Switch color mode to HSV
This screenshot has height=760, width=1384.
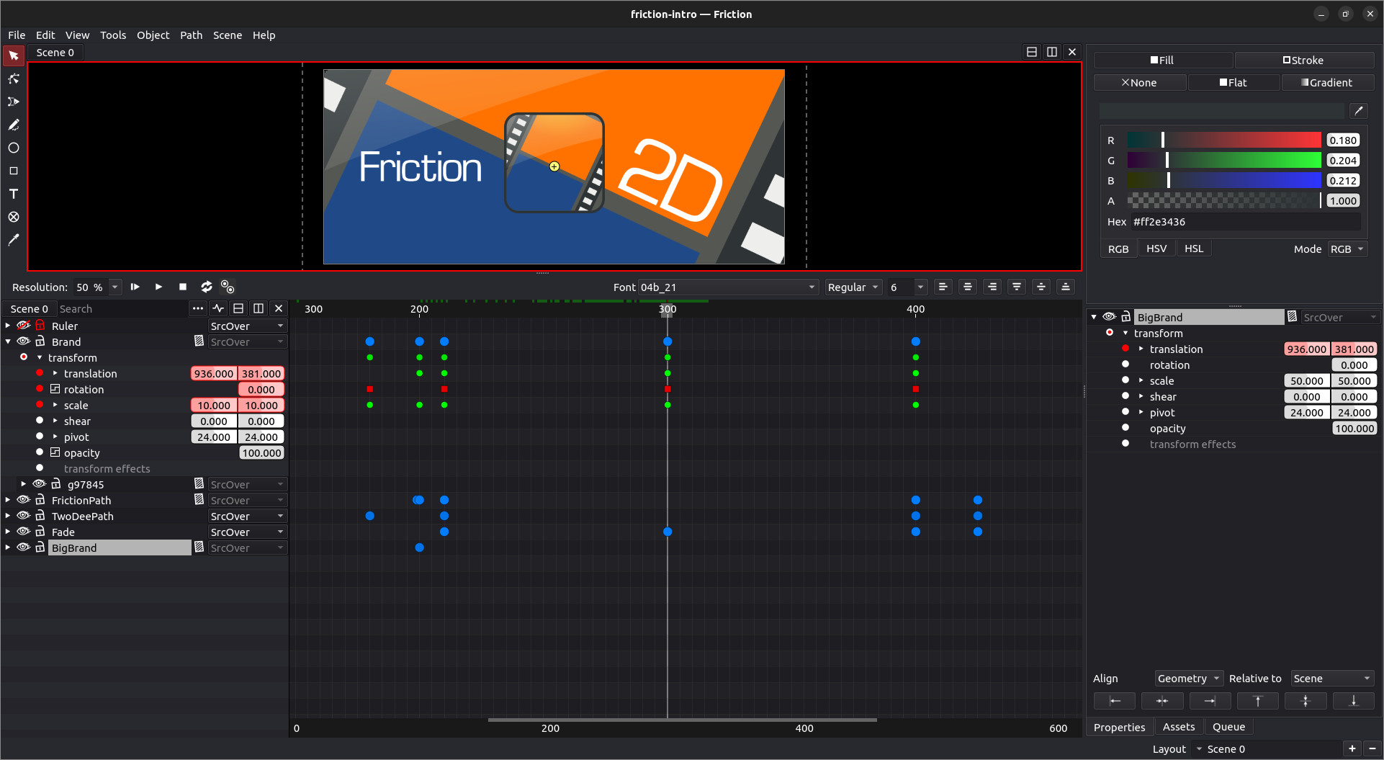(1156, 249)
